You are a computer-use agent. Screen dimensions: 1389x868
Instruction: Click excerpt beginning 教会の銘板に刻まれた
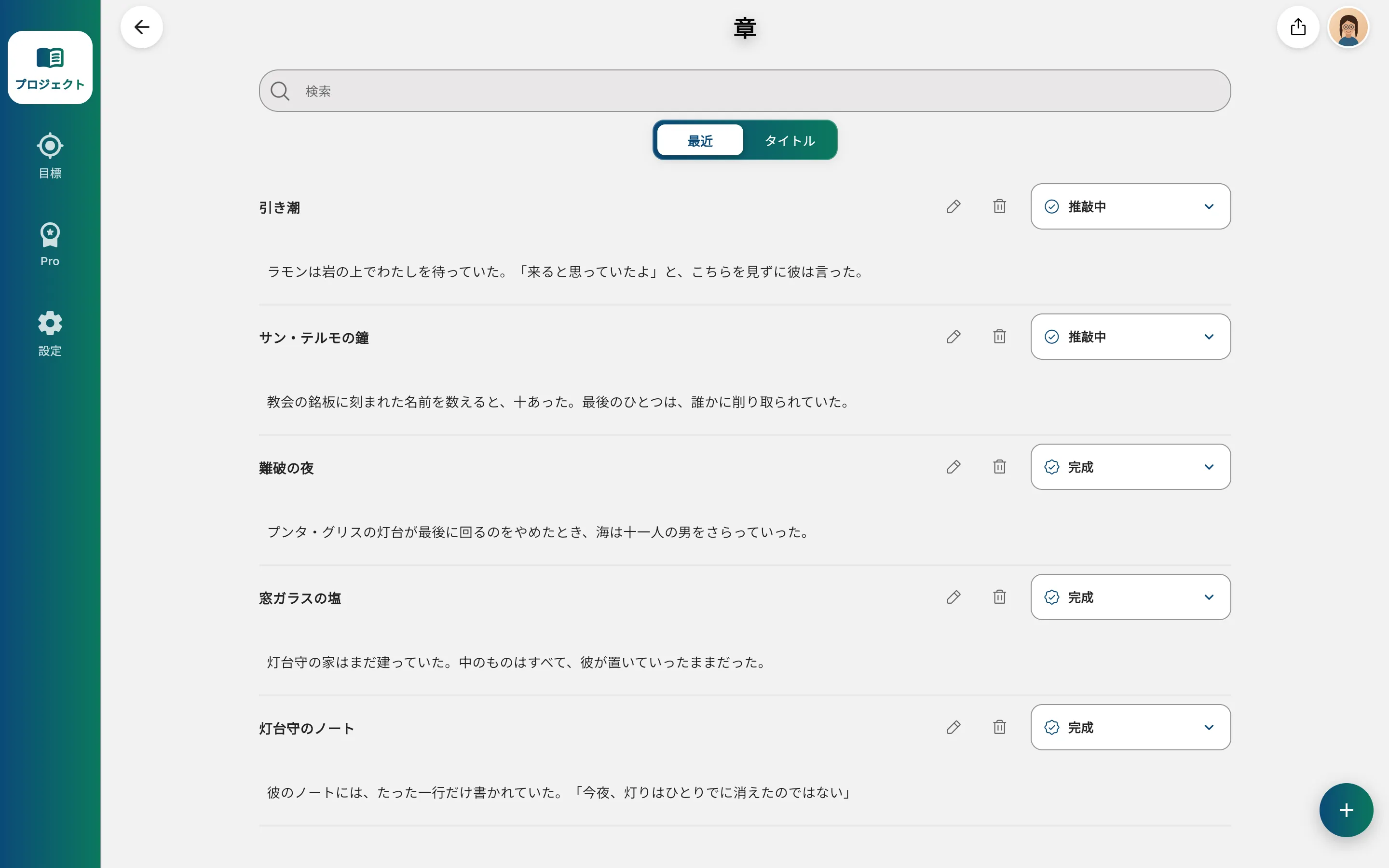pos(559,403)
